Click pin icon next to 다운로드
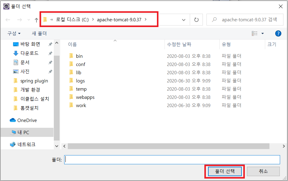 pos(50,53)
